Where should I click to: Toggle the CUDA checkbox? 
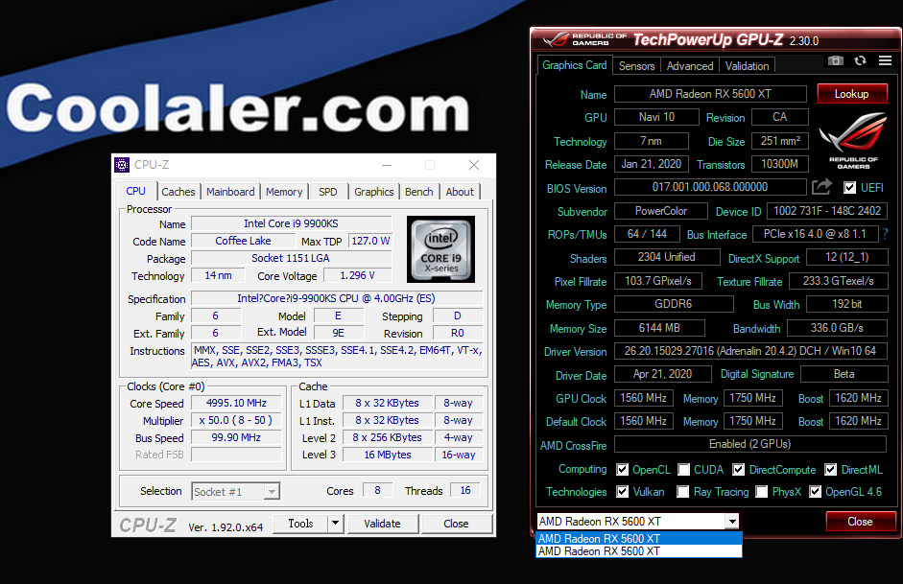(683, 470)
